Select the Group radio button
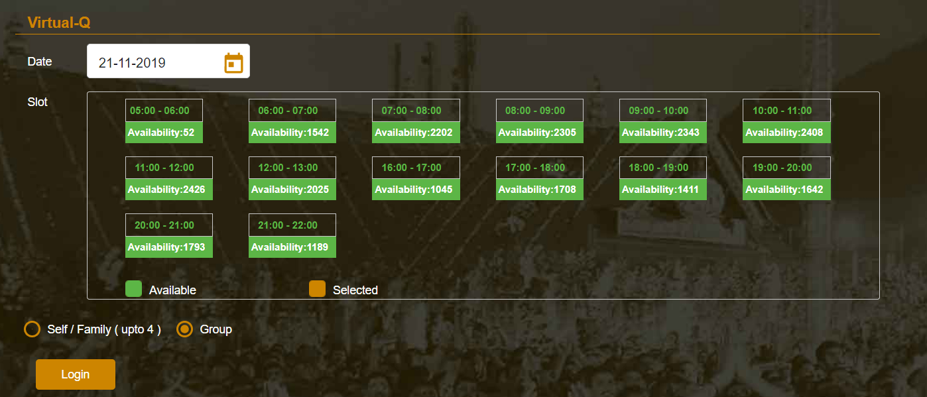 coord(185,329)
